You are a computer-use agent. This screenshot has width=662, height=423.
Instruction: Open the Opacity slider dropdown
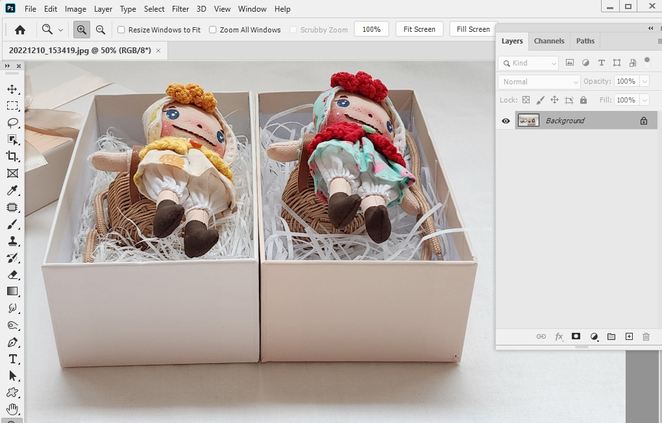[644, 82]
